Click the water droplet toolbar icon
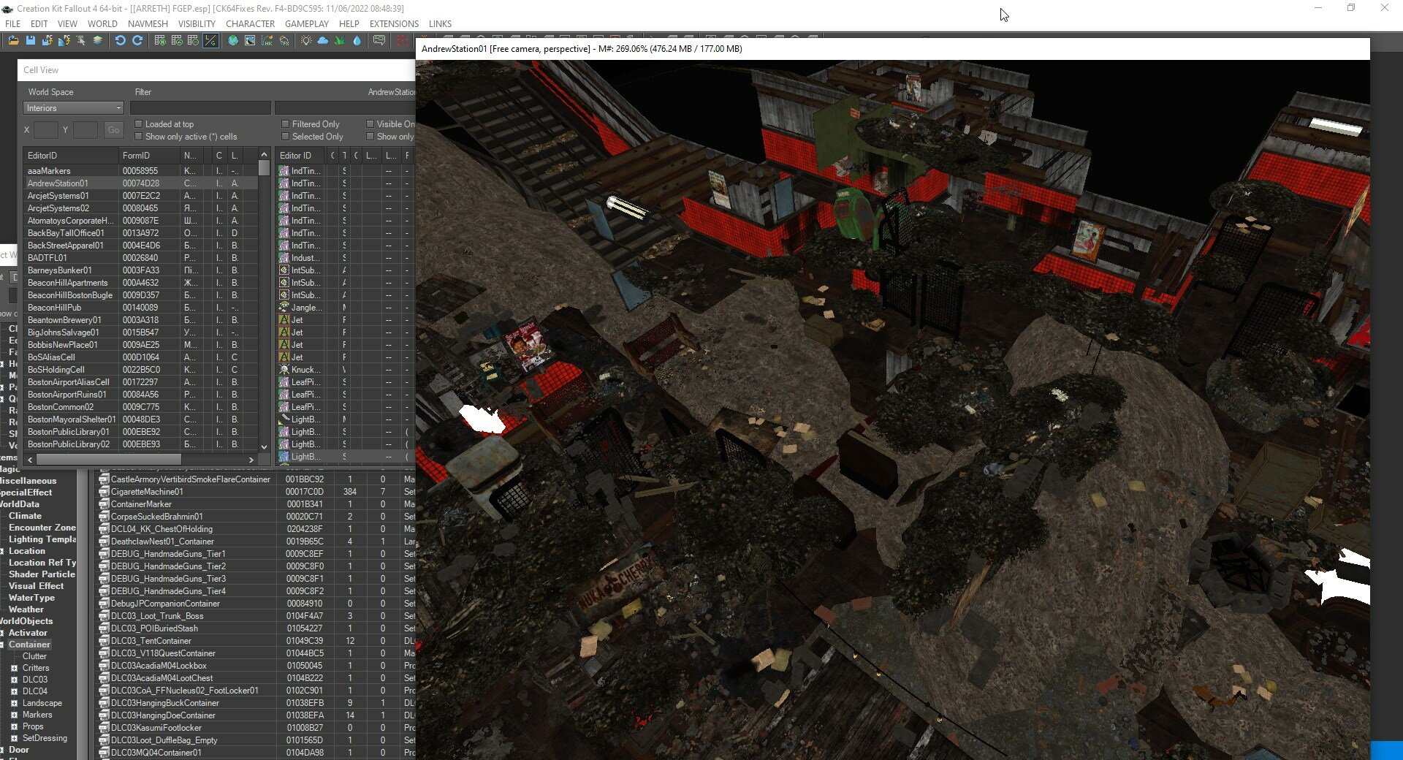Screen dimensions: 1403x760 [x=356, y=41]
